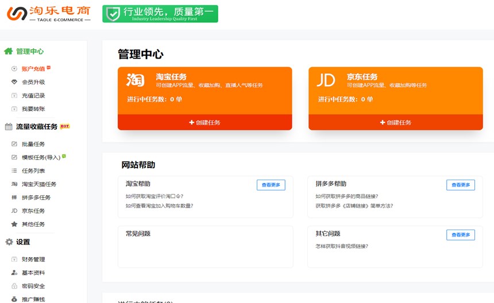Click the 财务管理 sidebar icon
The width and height of the screenshot is (494, 303).
click(14, 259)
